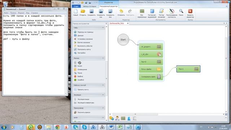231x130 pixels.
Task: Open the Format menu in Notepad
Action: (21, 13)
